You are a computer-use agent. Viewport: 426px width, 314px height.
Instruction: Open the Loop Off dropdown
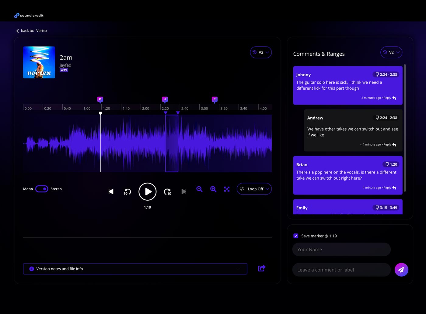(x=254, y=189)
